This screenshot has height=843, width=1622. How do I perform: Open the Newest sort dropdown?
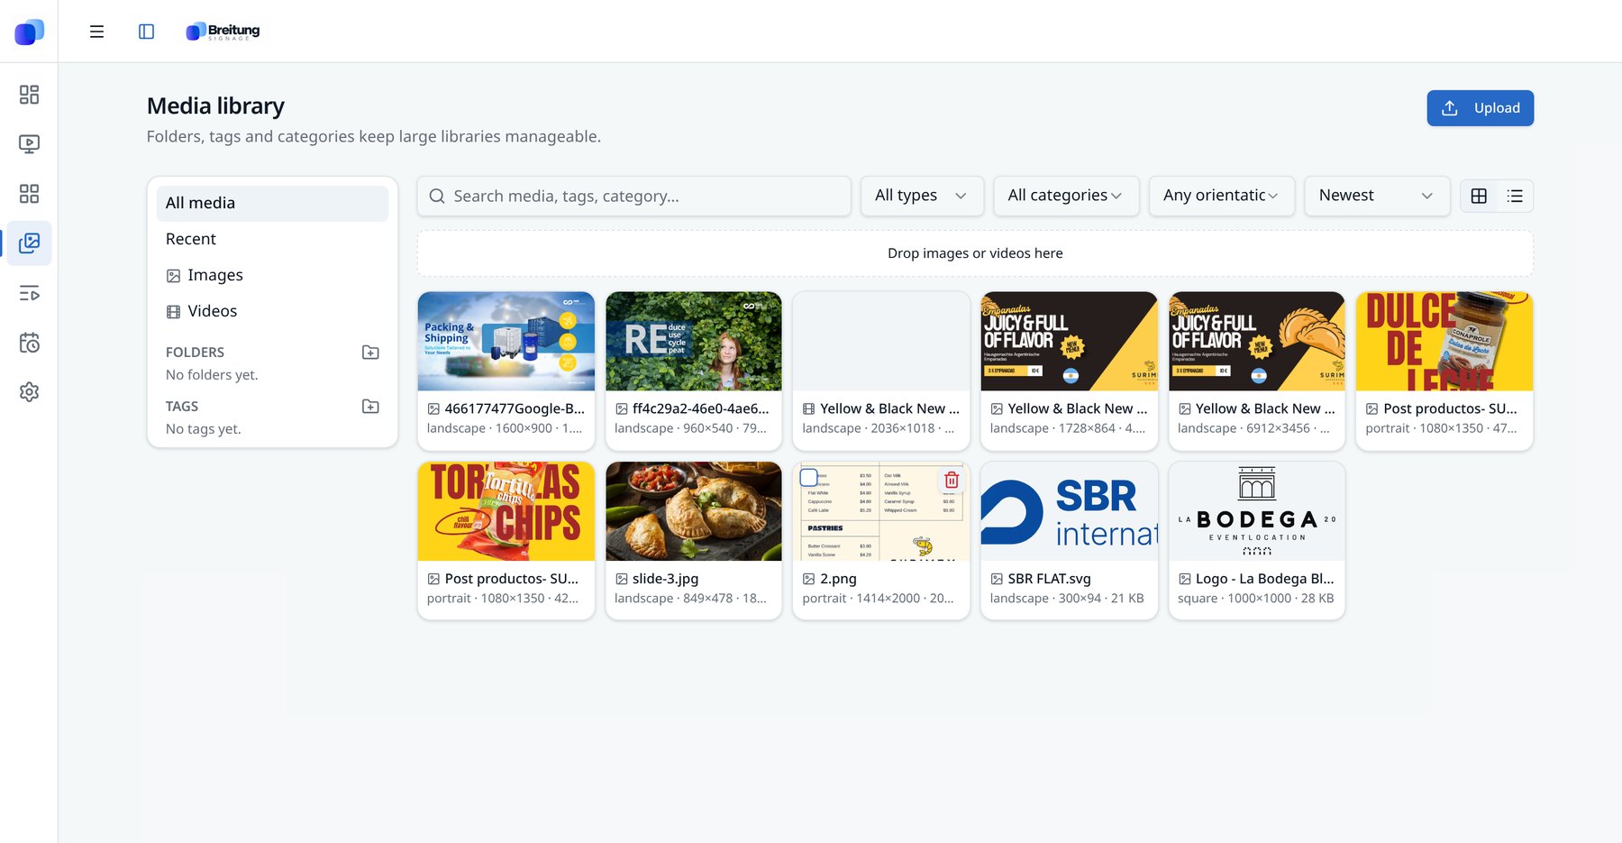point(1377,196)
